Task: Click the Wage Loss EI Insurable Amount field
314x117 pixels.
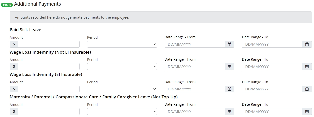Action: pyautogui.click(x=49, y=89)
